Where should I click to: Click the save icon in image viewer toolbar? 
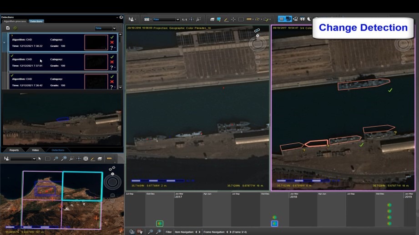click(131, 20)
